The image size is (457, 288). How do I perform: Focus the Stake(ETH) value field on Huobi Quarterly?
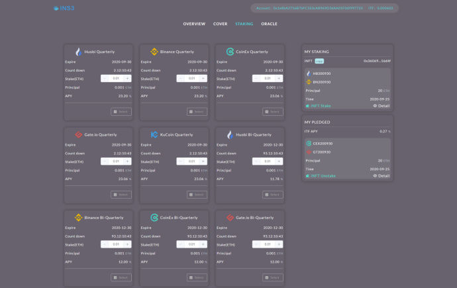coord(116,78)
